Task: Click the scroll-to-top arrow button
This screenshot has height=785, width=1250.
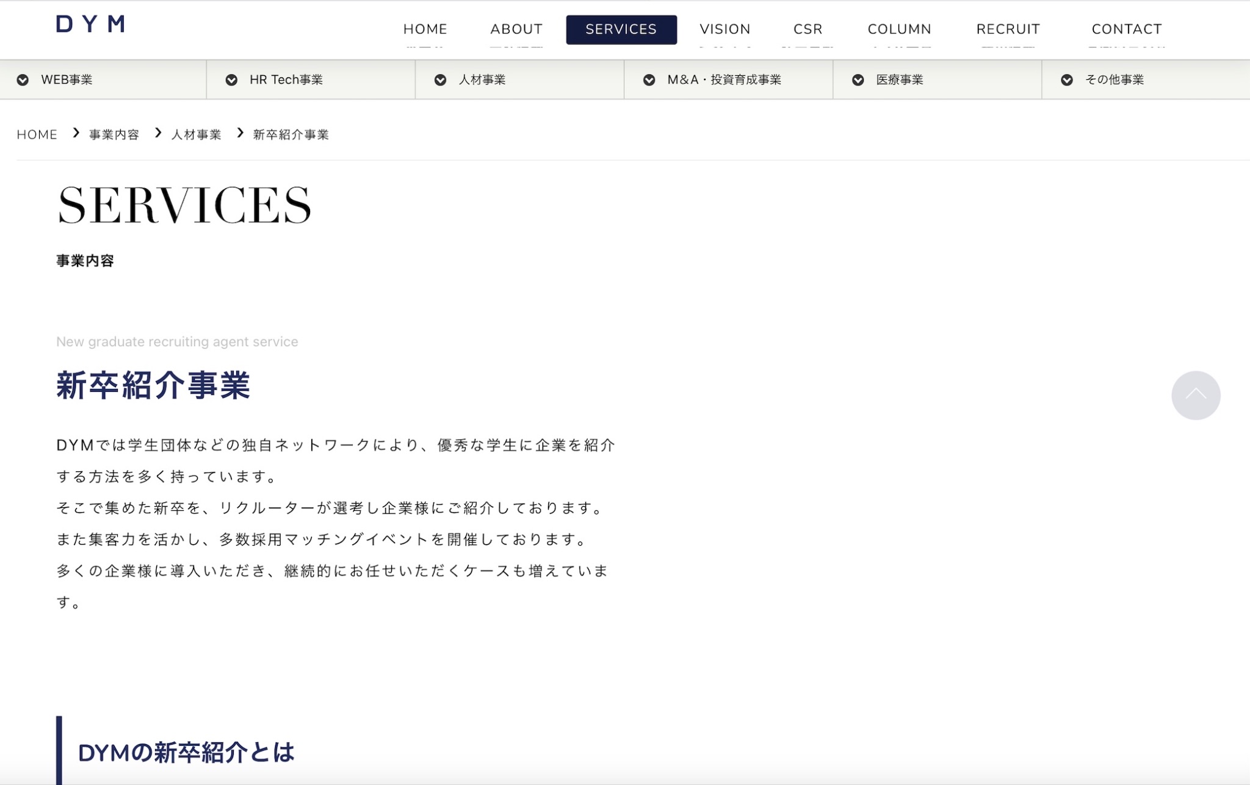Action: (1196, 396)
